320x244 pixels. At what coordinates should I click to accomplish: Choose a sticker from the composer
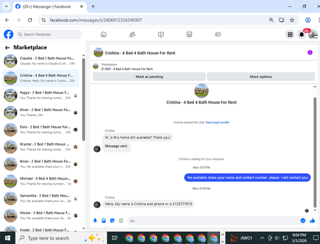point(112,220)
